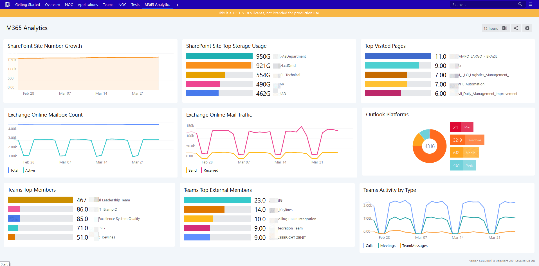Screen dimensions: 539x266
Task: Export the dashboard to Excel
Action: (x=505, y=28)
